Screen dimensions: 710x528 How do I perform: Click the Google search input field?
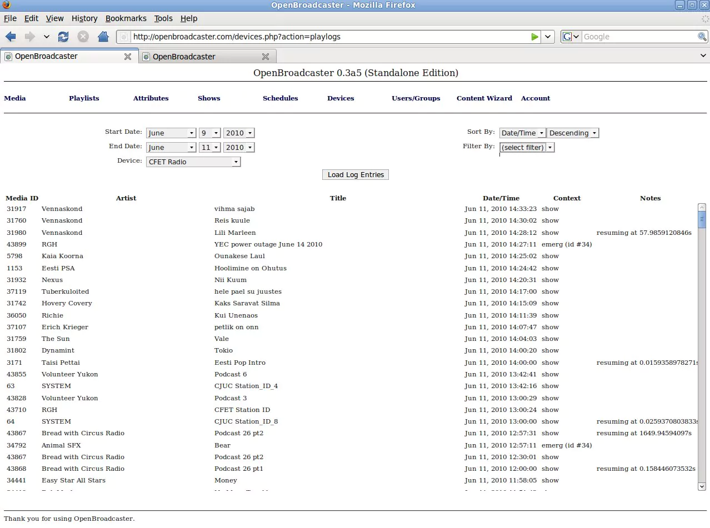point(639,37)
